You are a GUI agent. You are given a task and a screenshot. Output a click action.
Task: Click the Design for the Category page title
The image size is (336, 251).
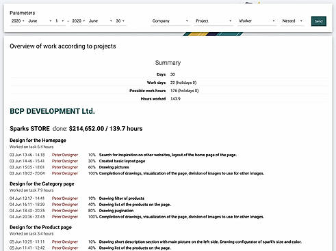42,183
